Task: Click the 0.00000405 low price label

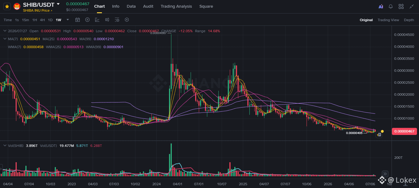Action: point(354,133)
